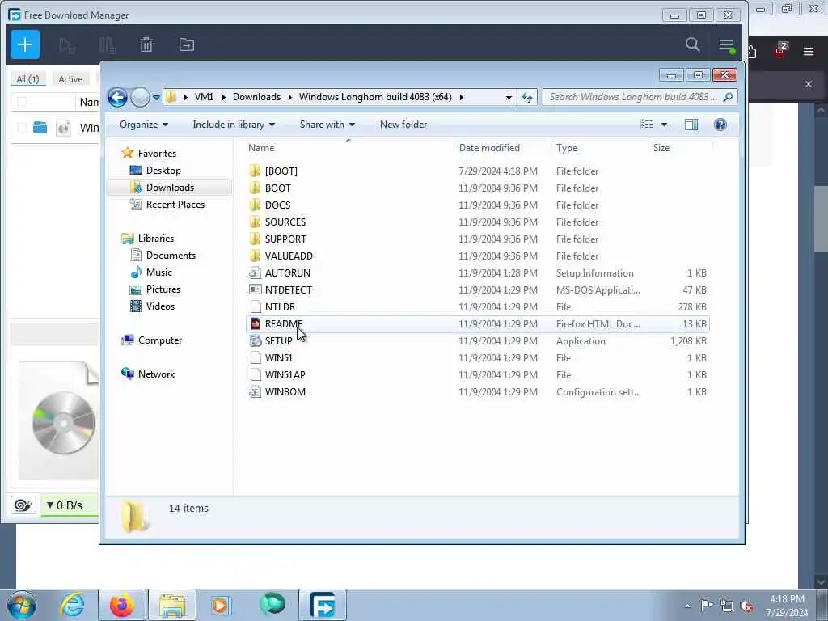The image size is (828, 621).
Task: Open recent pages dropdown beside nav arrows
Action: pos(156,98)
